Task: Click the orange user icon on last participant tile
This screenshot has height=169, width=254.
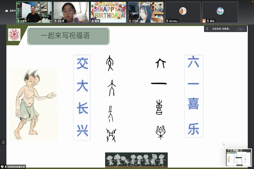Action: tap(204, 21)
